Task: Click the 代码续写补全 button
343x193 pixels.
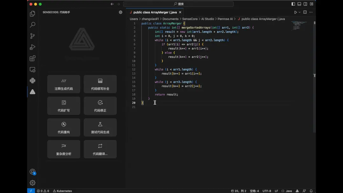Action: tap(100, 84)
